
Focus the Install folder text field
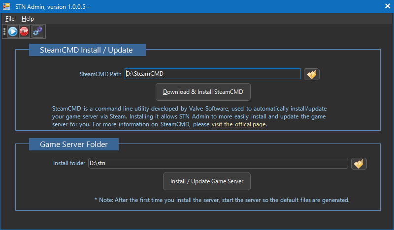(x=218, y=163)
